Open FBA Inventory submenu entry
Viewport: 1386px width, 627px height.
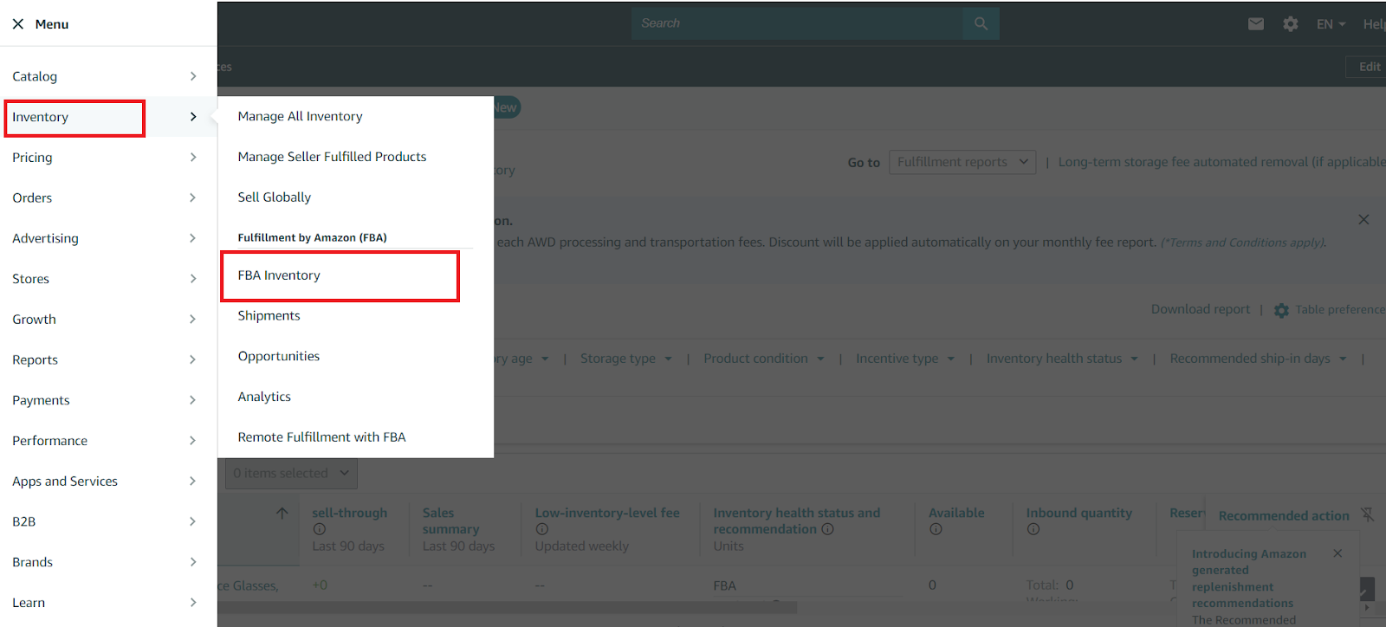[x=279, y=275]
